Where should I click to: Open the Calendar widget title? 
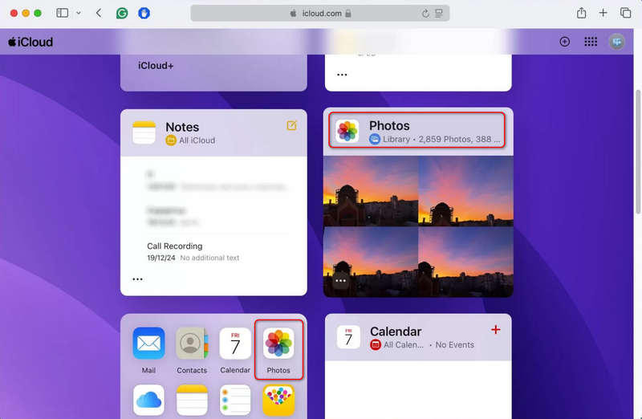pos(396,332)
